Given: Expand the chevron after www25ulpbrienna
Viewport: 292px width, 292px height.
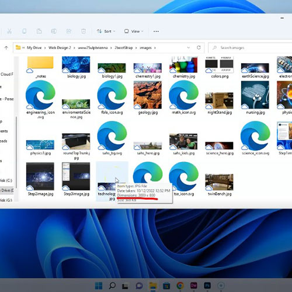Looking at the screenshot, I should 111,48.
